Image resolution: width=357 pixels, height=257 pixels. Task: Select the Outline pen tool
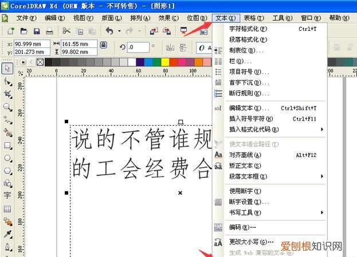click(8, 247)
